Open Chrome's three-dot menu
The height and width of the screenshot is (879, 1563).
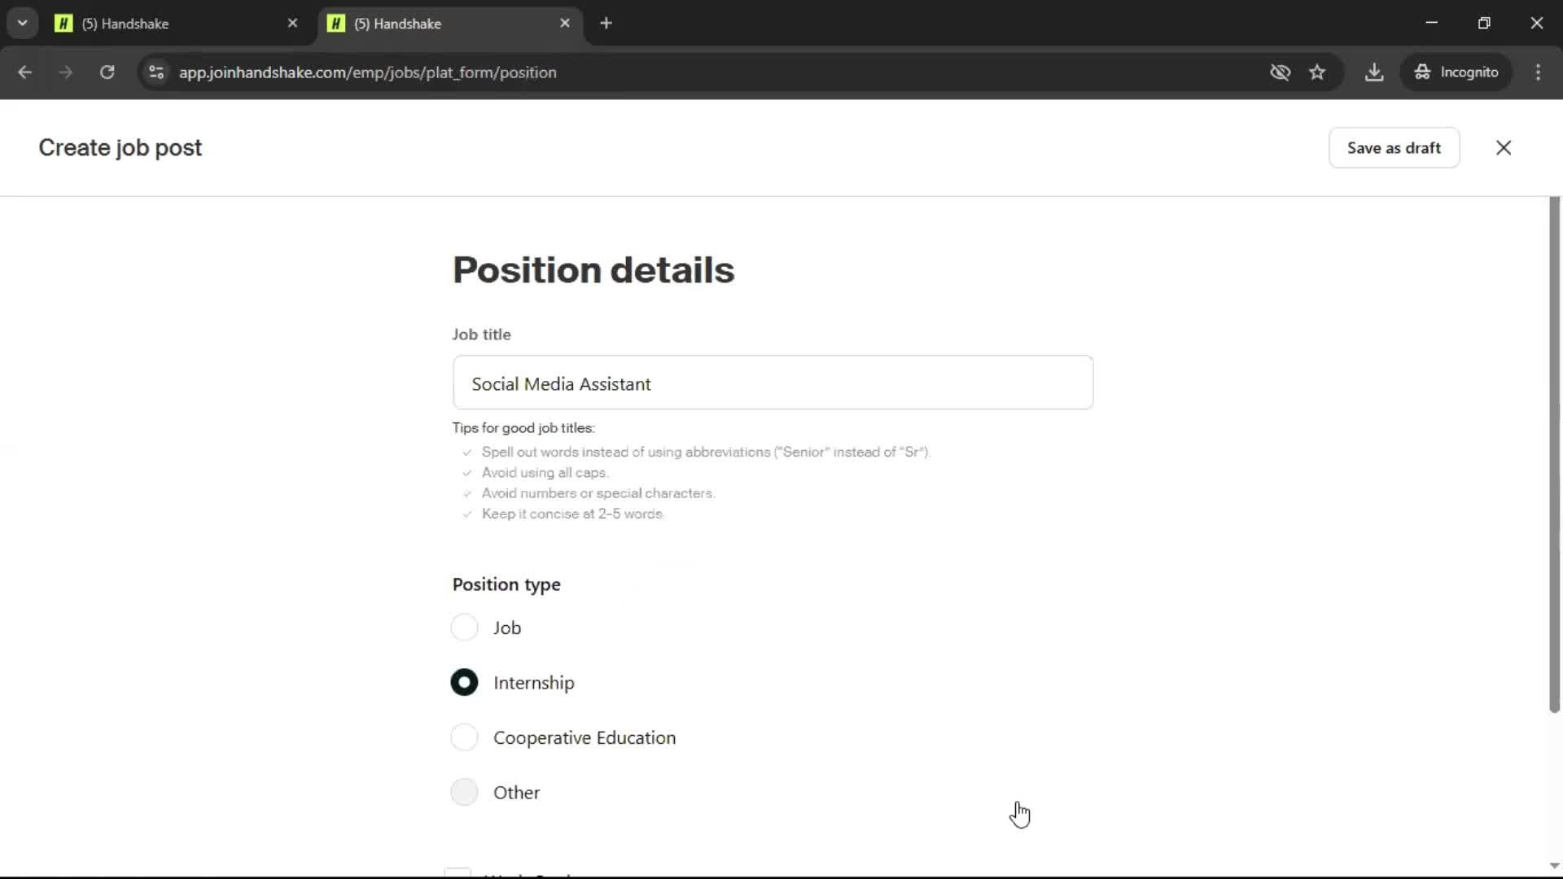[x=1538, y=72]
